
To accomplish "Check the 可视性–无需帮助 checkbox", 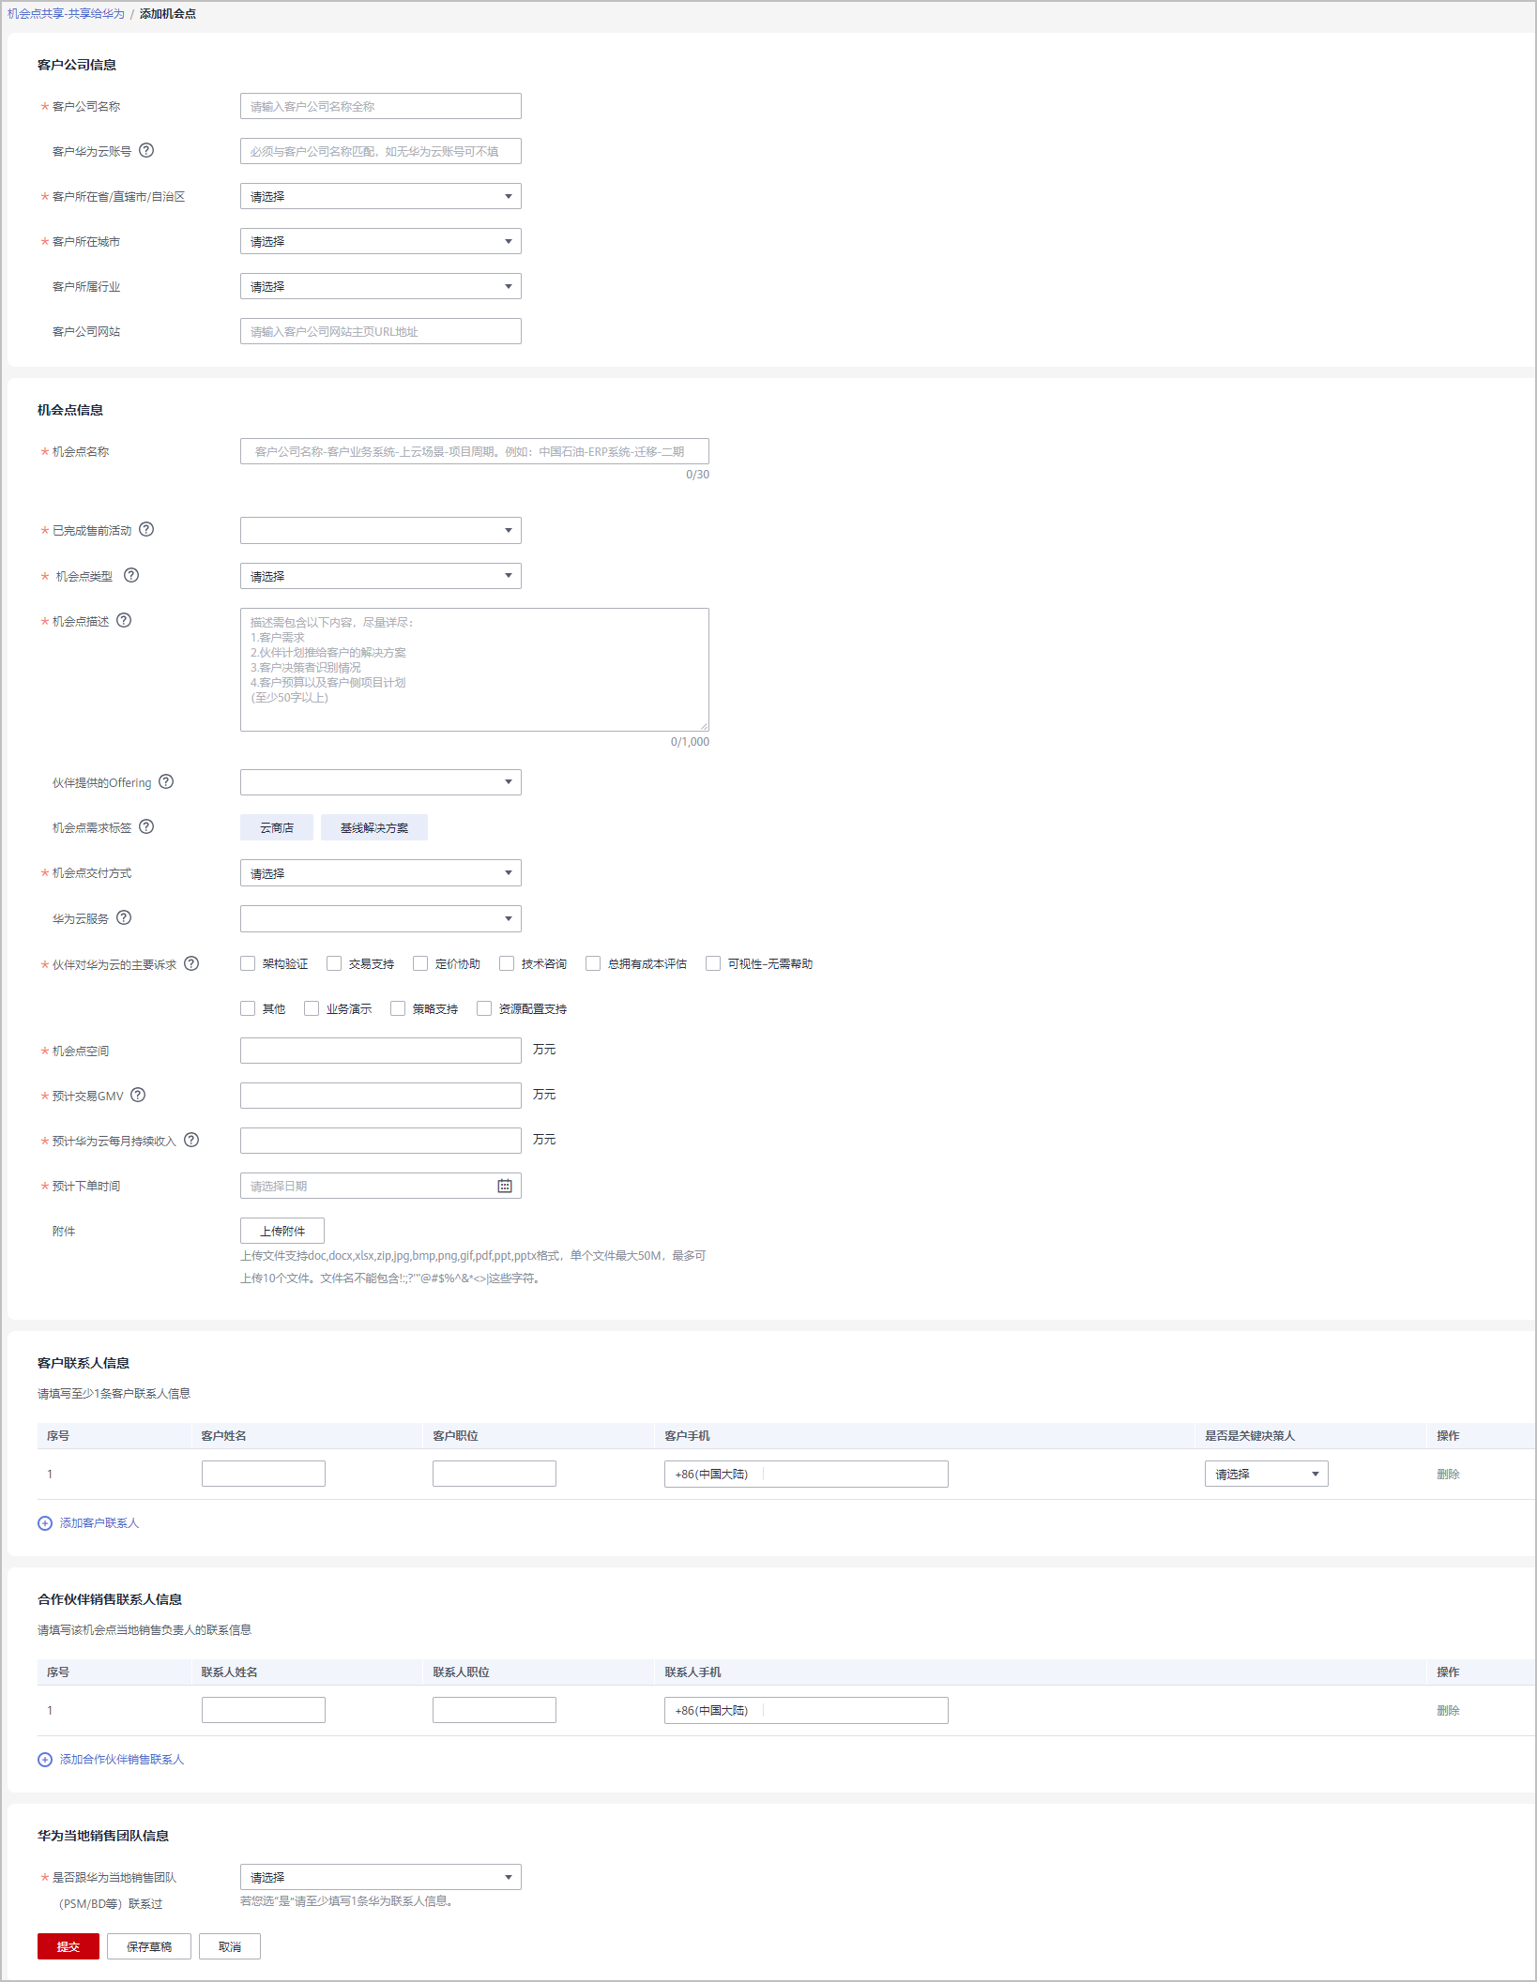I will 713,963.
